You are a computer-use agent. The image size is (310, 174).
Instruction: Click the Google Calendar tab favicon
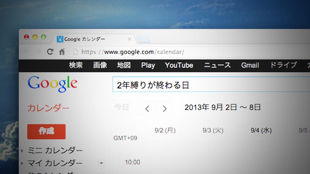tap(60, 39)
